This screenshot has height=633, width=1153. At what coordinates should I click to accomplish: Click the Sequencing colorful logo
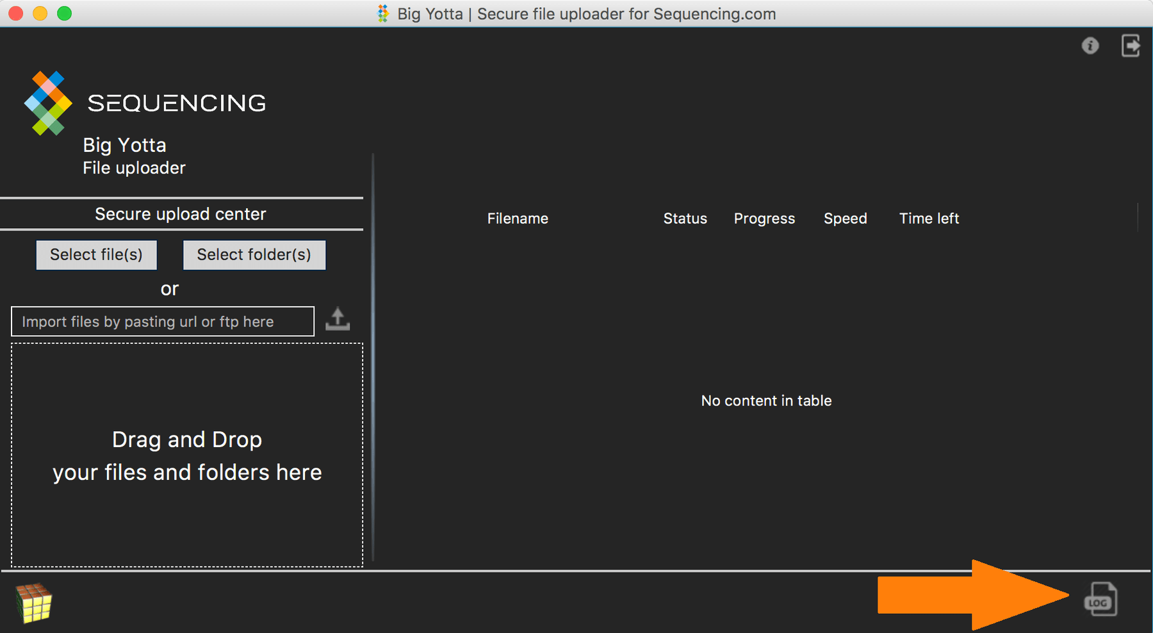click(48, 103)
